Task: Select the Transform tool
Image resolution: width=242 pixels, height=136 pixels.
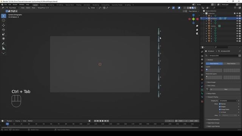Action: tap(3, 39)
